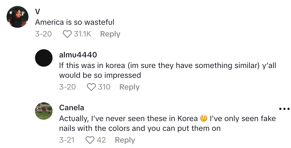Click the thinking face emoji in Canela's comment
The image size is (291, 148).
pyautogui.click(x=203, y=119)
